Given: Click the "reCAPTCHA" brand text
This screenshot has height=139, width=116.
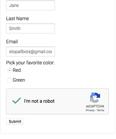Looking at the screenshot, I should click(95, 106).
